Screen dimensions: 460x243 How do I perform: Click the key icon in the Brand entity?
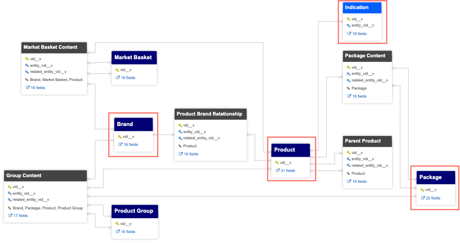pyautogui.click(x=119, y=136)
